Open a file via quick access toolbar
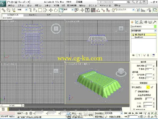Viewport: 158px width, 119px height. click(x=12, y=2)
